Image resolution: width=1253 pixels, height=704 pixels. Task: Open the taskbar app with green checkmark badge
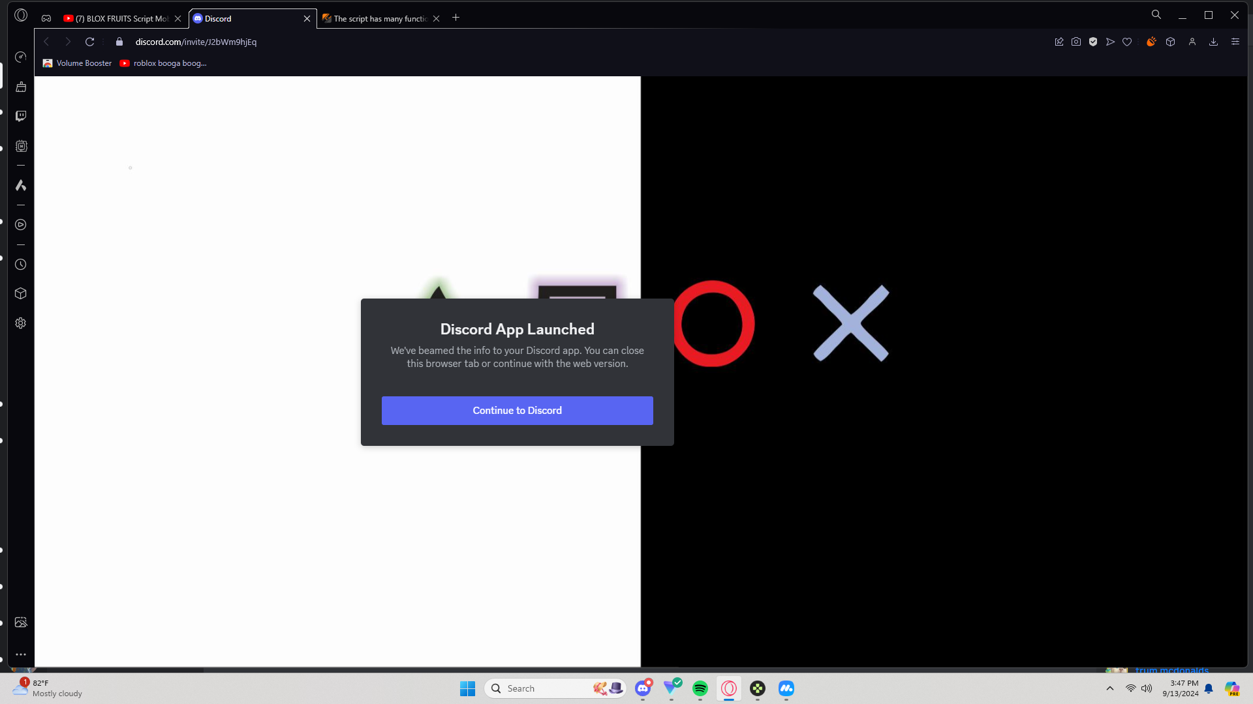click(672, 688)
